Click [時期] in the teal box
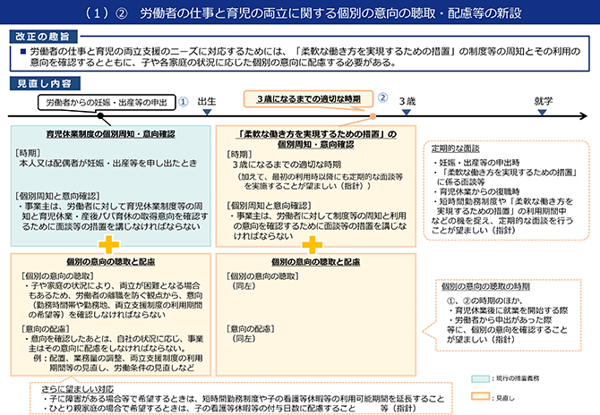 point(28,153)
